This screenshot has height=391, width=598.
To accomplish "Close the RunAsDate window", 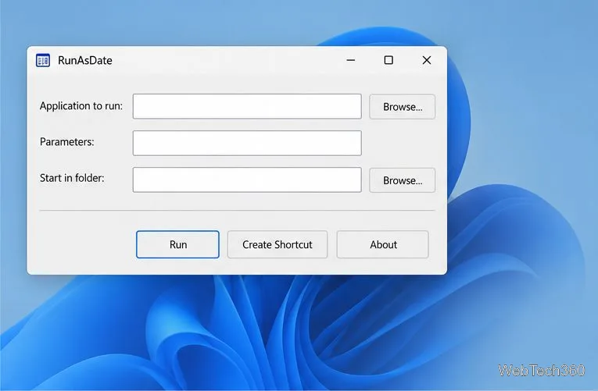I will coord(427,60).
